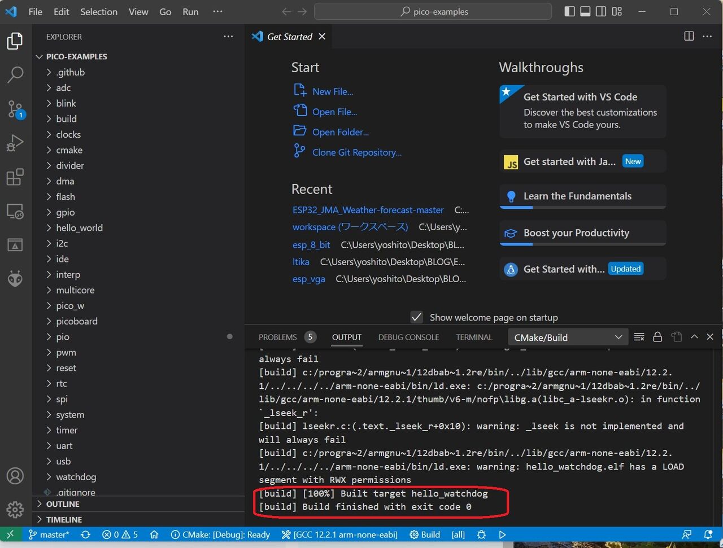Viewport: 723px width, 548px height.
Task: Click the pico-examples search field
Action: pos(433,11)
